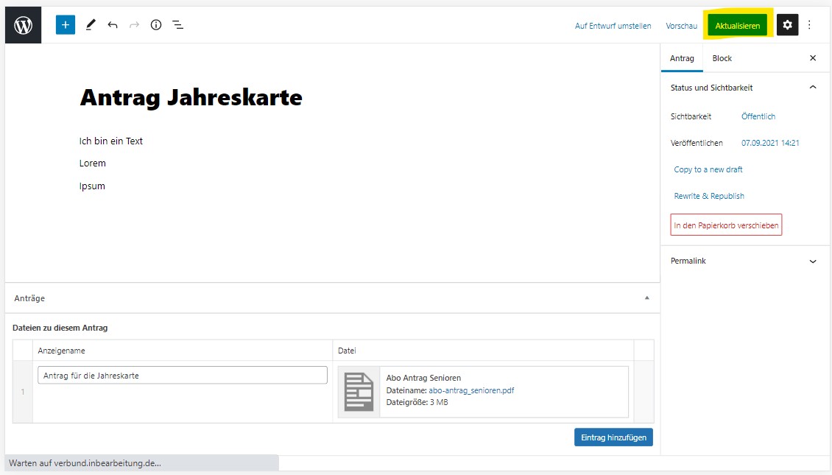The height and width of the screenshot is (475, 832).
Task: Open the list view outline icon
Action: click(178, 25)
